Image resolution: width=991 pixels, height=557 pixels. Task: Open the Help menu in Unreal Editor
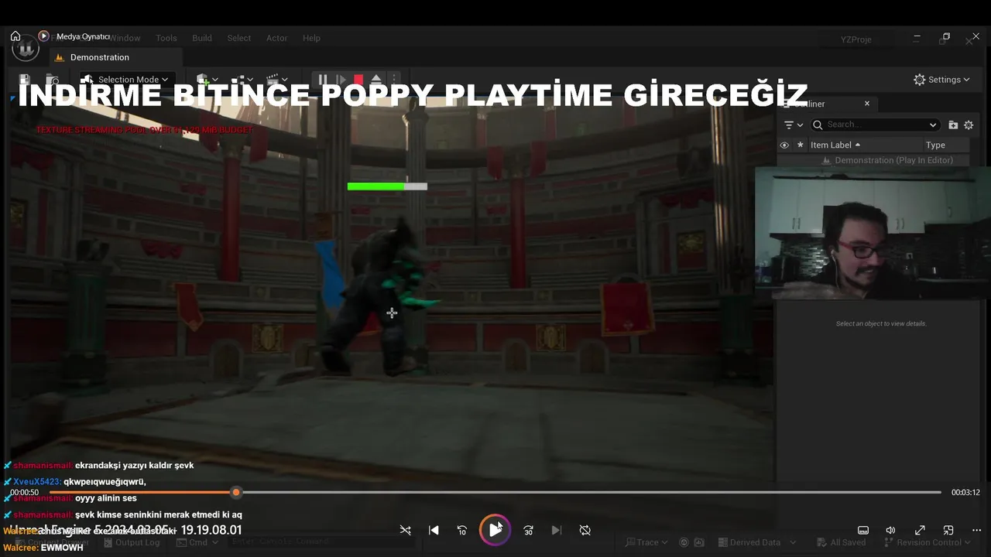click(x=311, y=38)
